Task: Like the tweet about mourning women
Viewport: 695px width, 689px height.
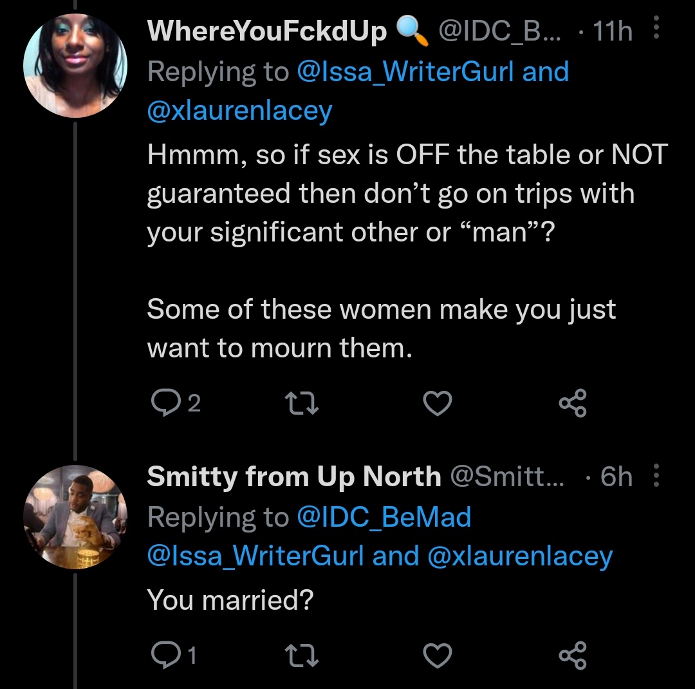Action: [438, 404]
